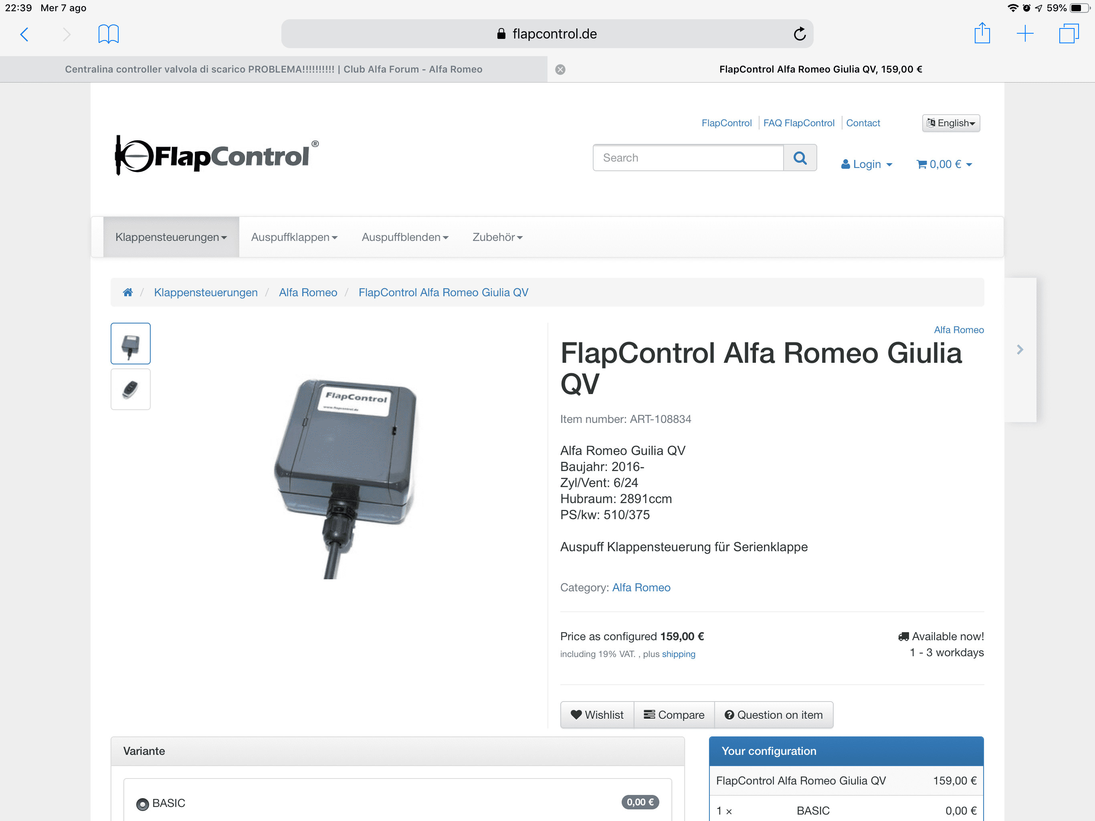Click the Item number ART-108834 text
This screenshot has height=821, width=1095.
click(x=626, y=419)
